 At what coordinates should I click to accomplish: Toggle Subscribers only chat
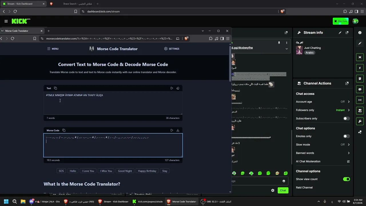click(347, 118)
